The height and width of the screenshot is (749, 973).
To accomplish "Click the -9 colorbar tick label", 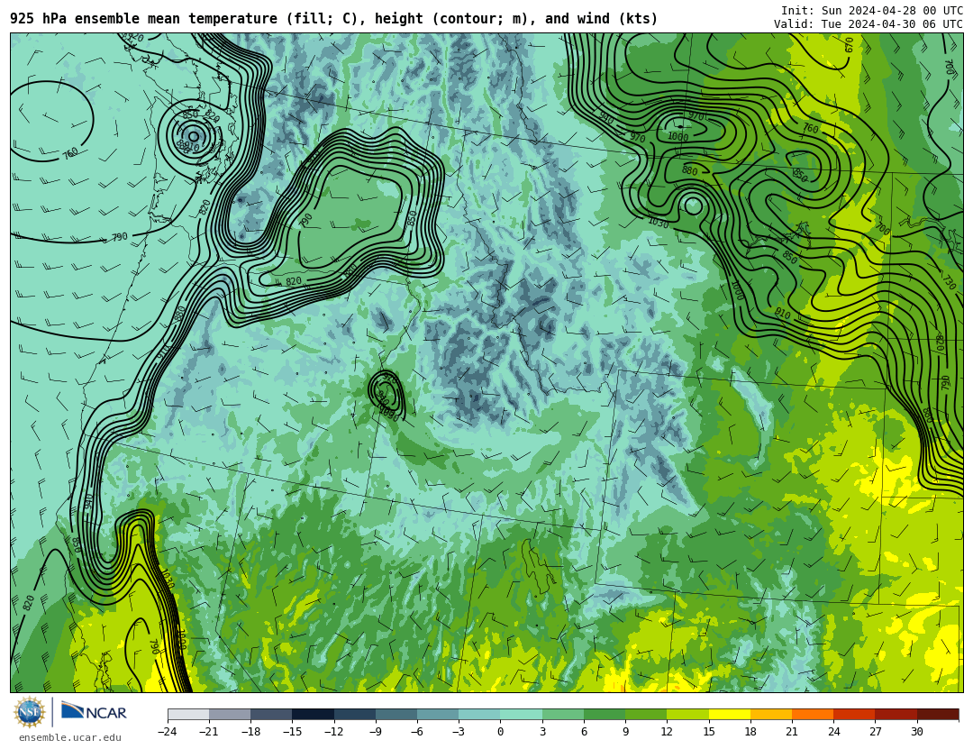I will click(x=375, y=732).
